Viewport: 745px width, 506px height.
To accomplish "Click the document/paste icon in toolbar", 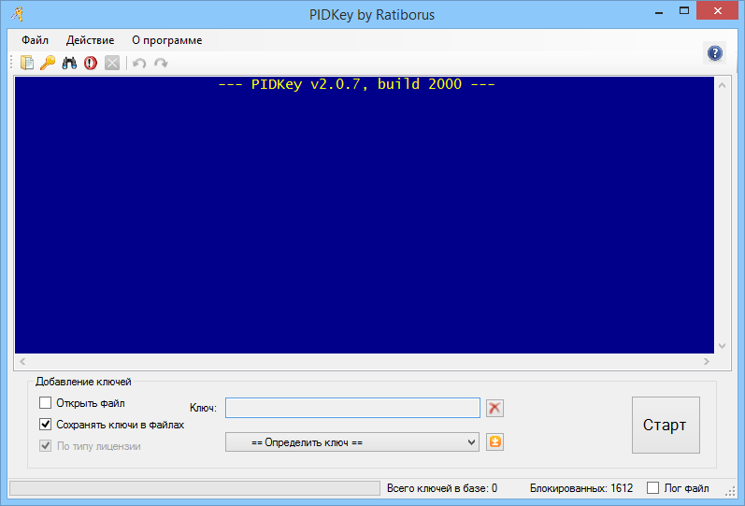I will coord(27,63).
